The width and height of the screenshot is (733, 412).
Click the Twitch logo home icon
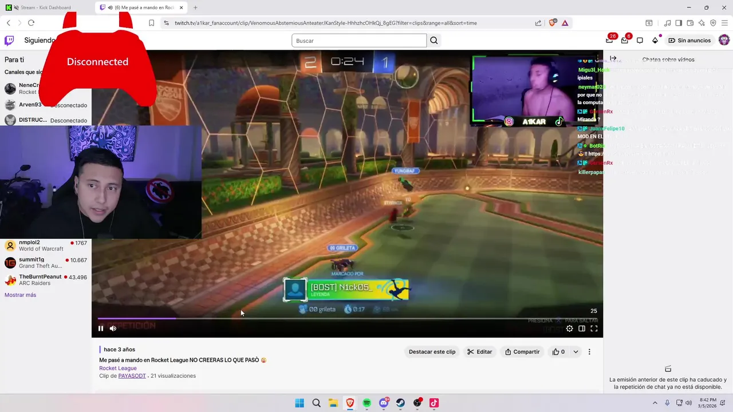coord(9,41)
